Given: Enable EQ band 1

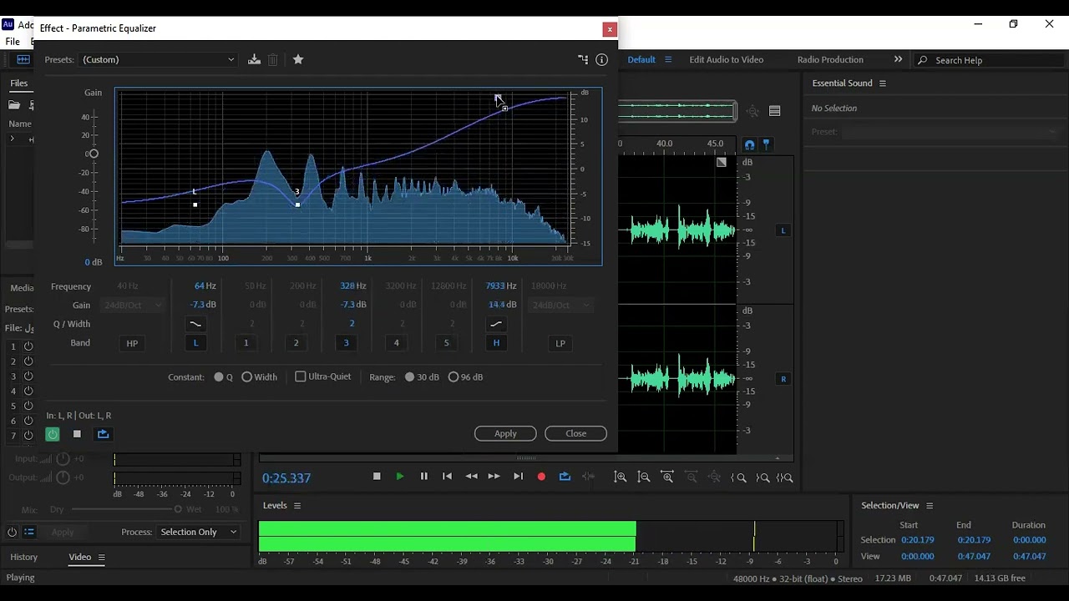Looking at the screenshot, I should pos(246,342).
